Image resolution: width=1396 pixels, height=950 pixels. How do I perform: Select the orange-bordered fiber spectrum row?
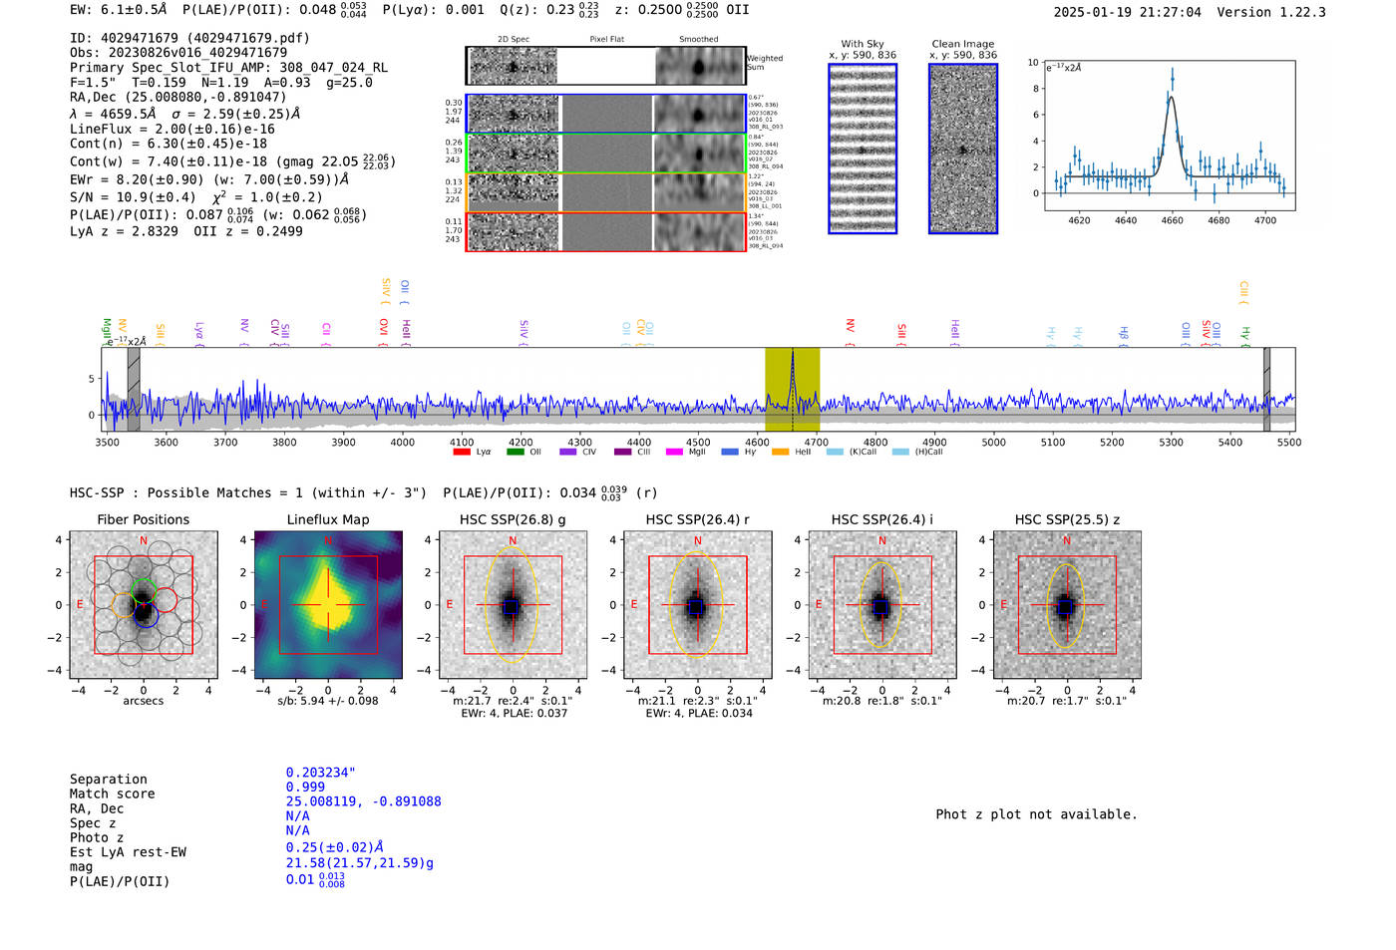coord(605,192)
